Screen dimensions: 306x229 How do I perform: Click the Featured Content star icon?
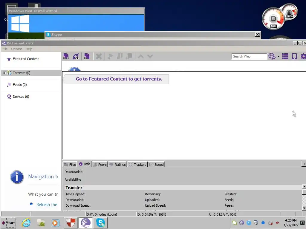pyautogui.click(x=9, y=59)
